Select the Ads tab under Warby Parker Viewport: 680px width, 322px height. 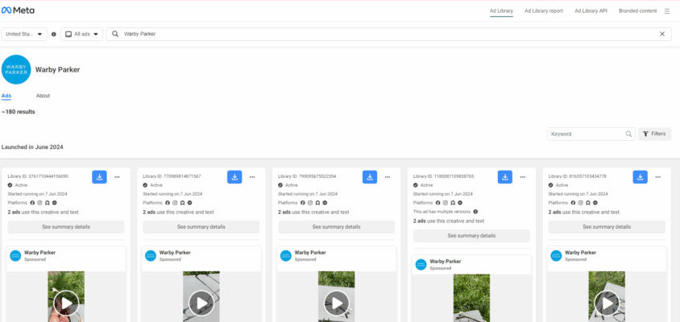(6, 96)
